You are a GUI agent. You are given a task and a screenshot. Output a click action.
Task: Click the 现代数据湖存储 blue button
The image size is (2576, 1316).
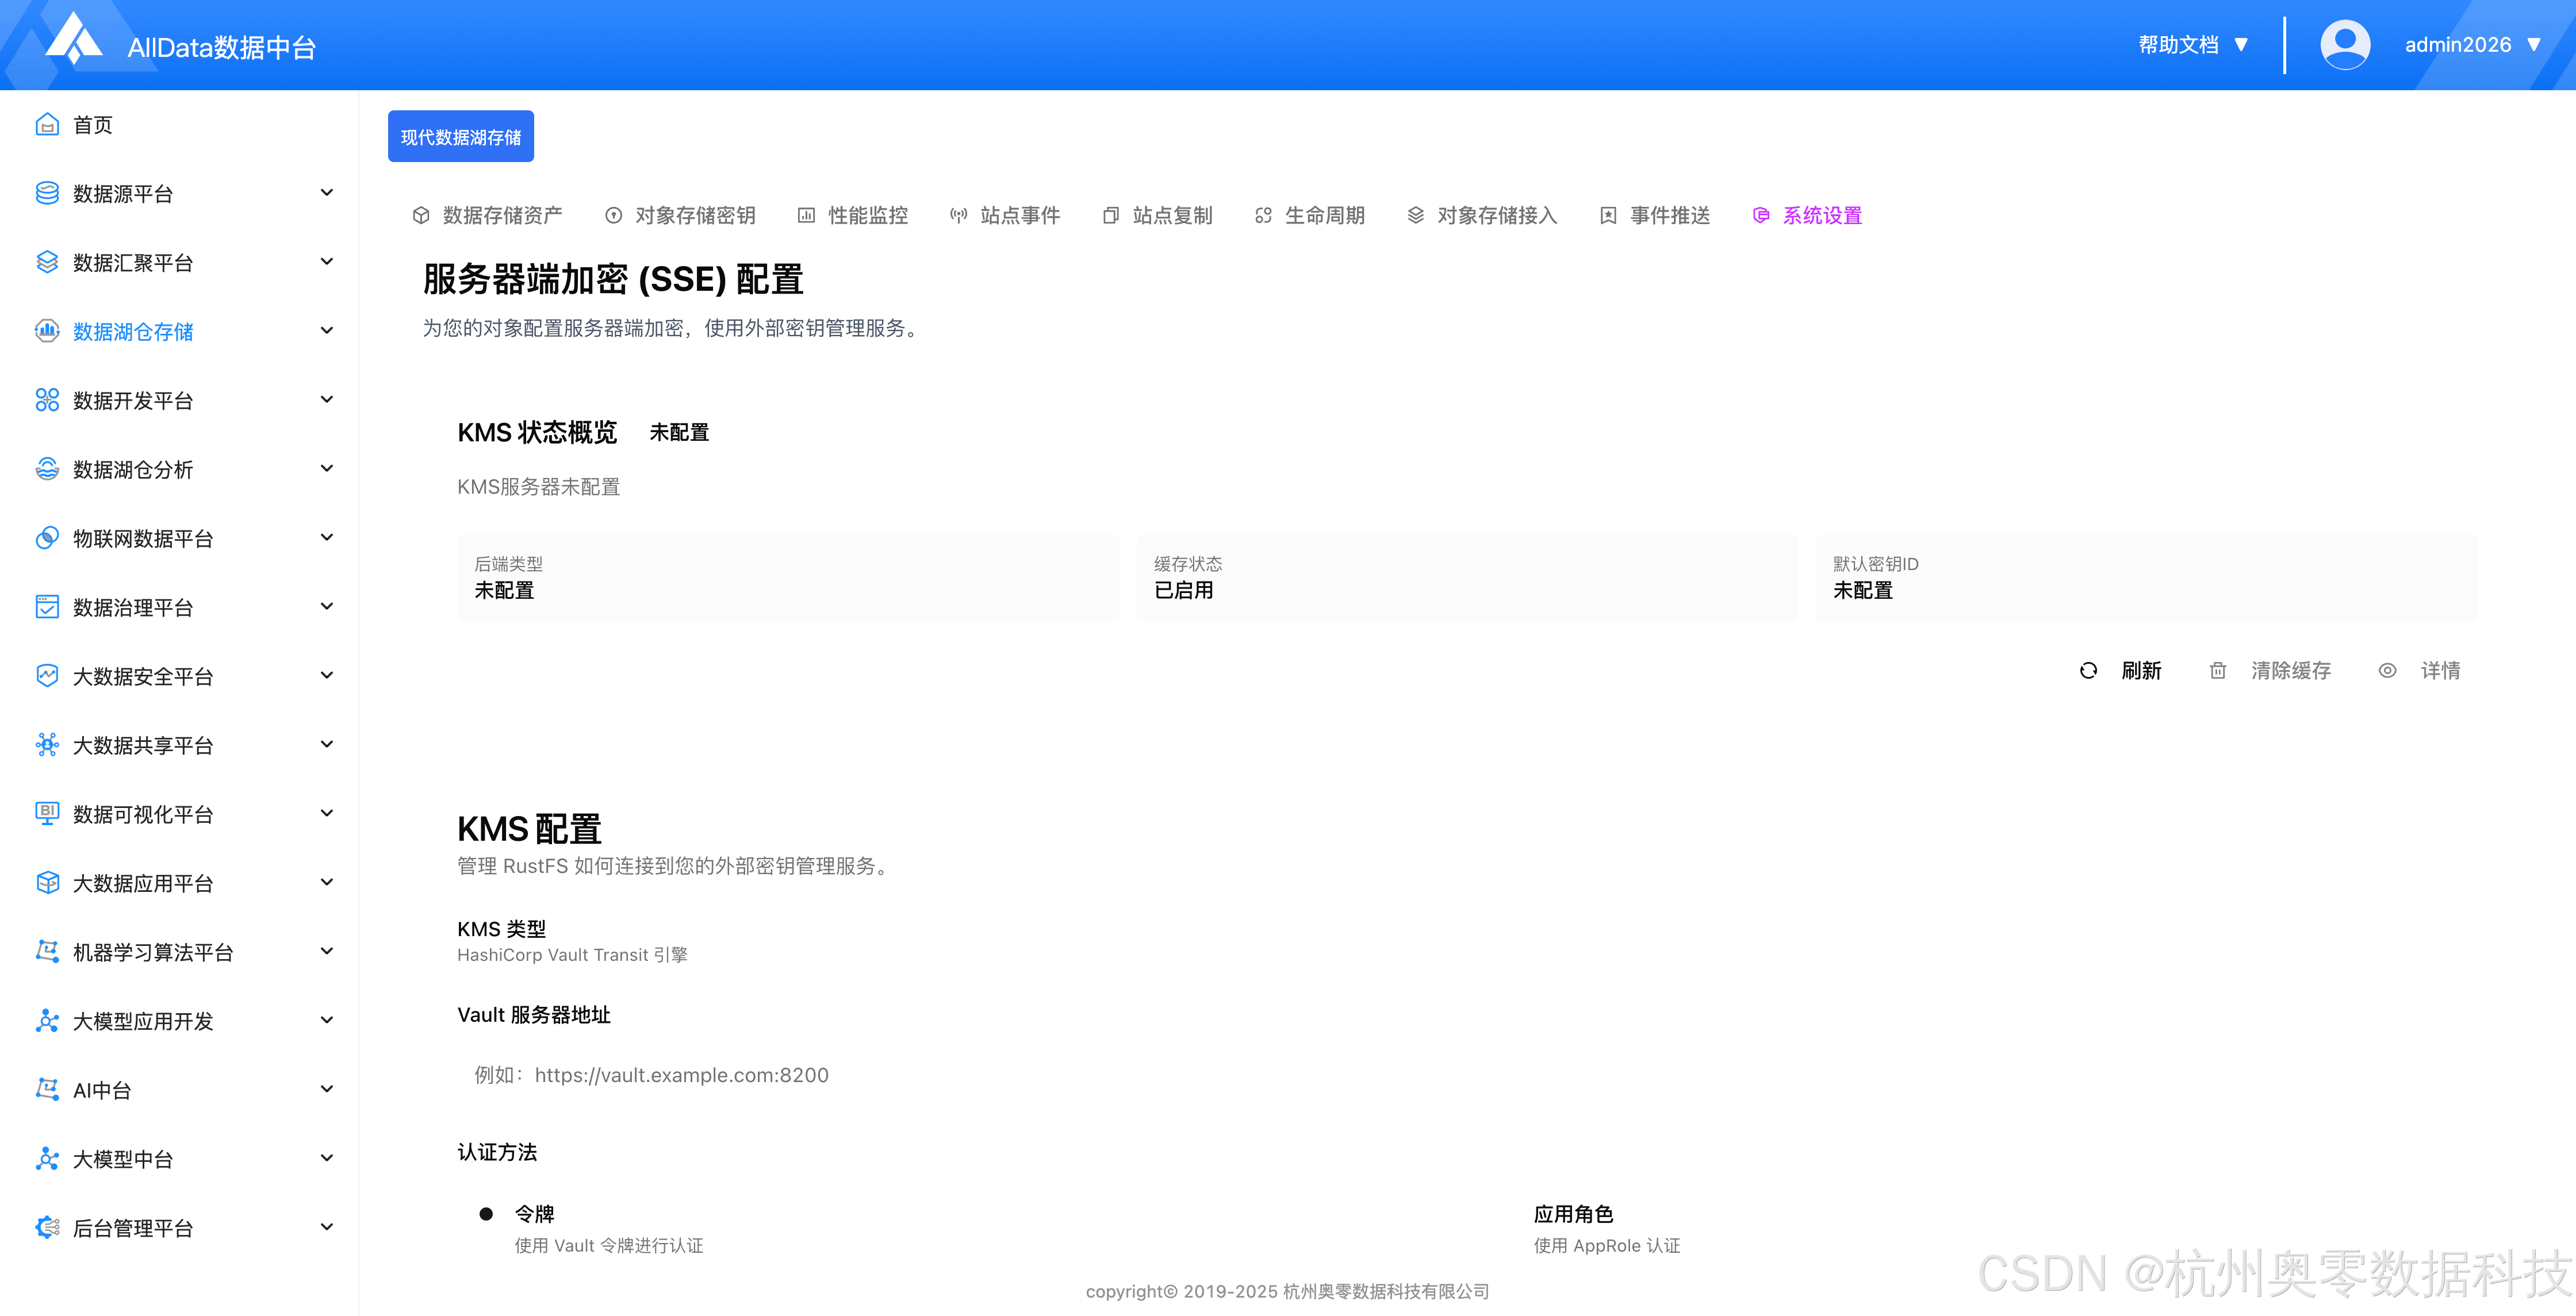click(x=461, y=137)
